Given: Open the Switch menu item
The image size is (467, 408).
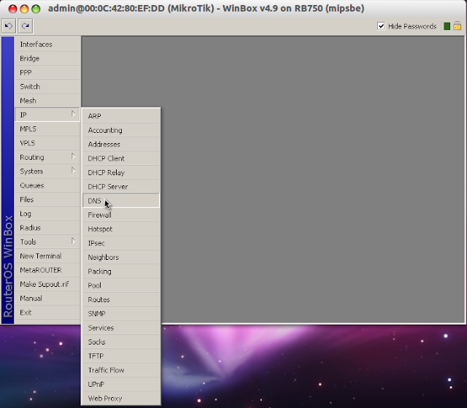Looking at the screenshot, I should [47, 86].
